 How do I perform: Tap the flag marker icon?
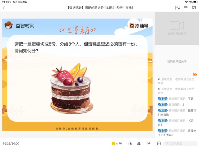pos(149,143)
